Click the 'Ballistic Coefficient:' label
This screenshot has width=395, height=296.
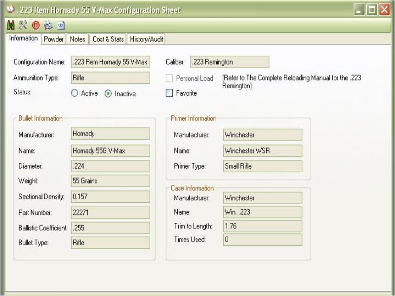click(x=43, y=228)
